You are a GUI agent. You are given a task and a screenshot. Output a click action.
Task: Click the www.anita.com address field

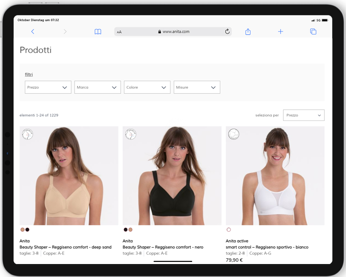173,32
